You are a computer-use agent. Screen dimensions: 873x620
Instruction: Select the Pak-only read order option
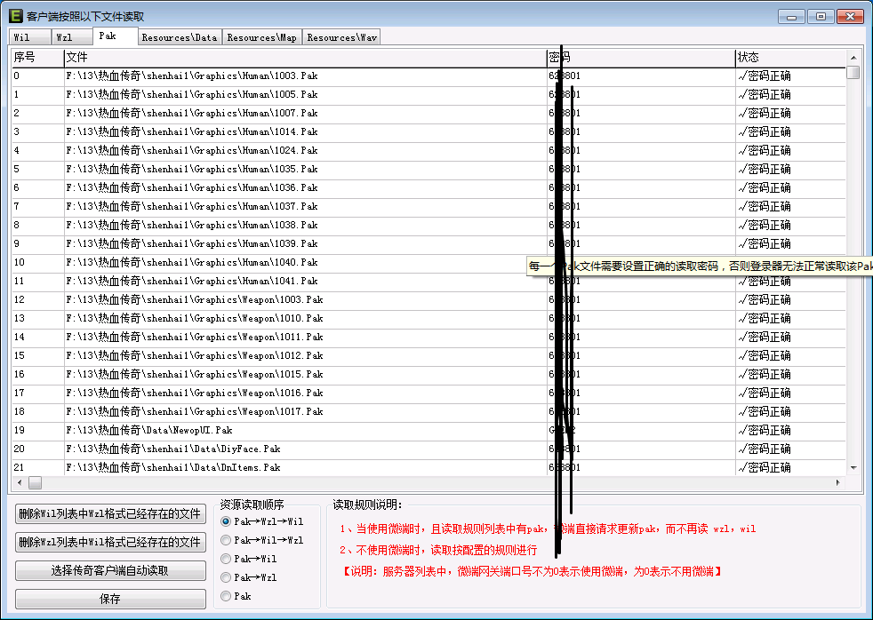click(x=226, y=596)
